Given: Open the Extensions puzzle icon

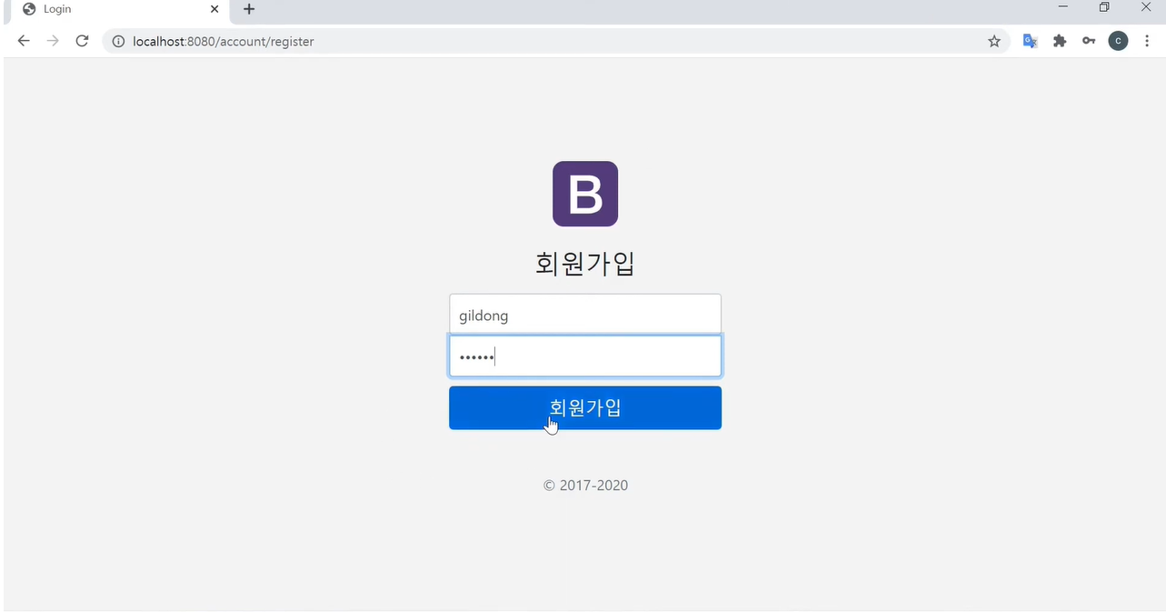Looking at the screenshot, I should 1060,41.
